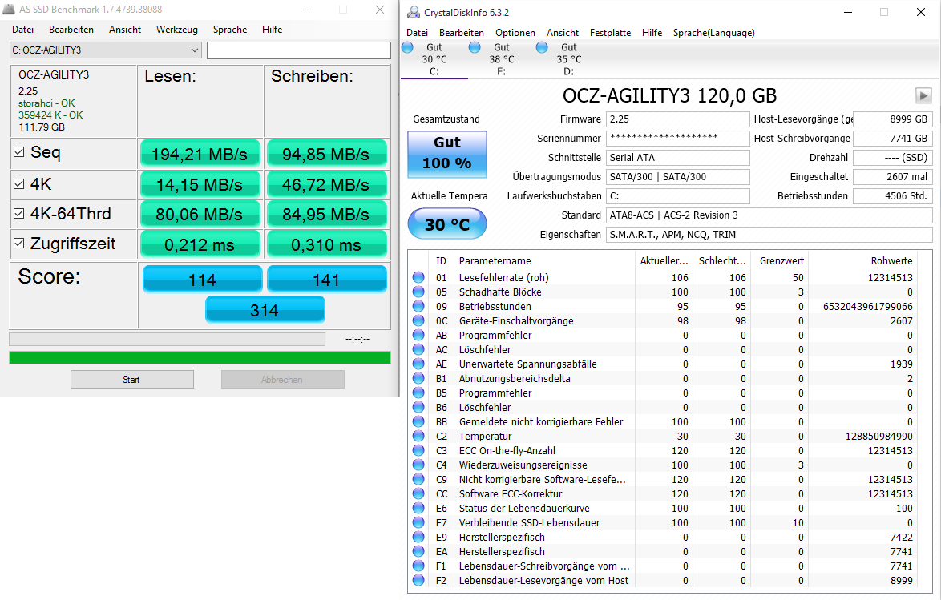The width and height of the screenshot is (941, 600).
Task: Toggle the Zugriffszeit checkbox
Action: click(x=19, y=243)
